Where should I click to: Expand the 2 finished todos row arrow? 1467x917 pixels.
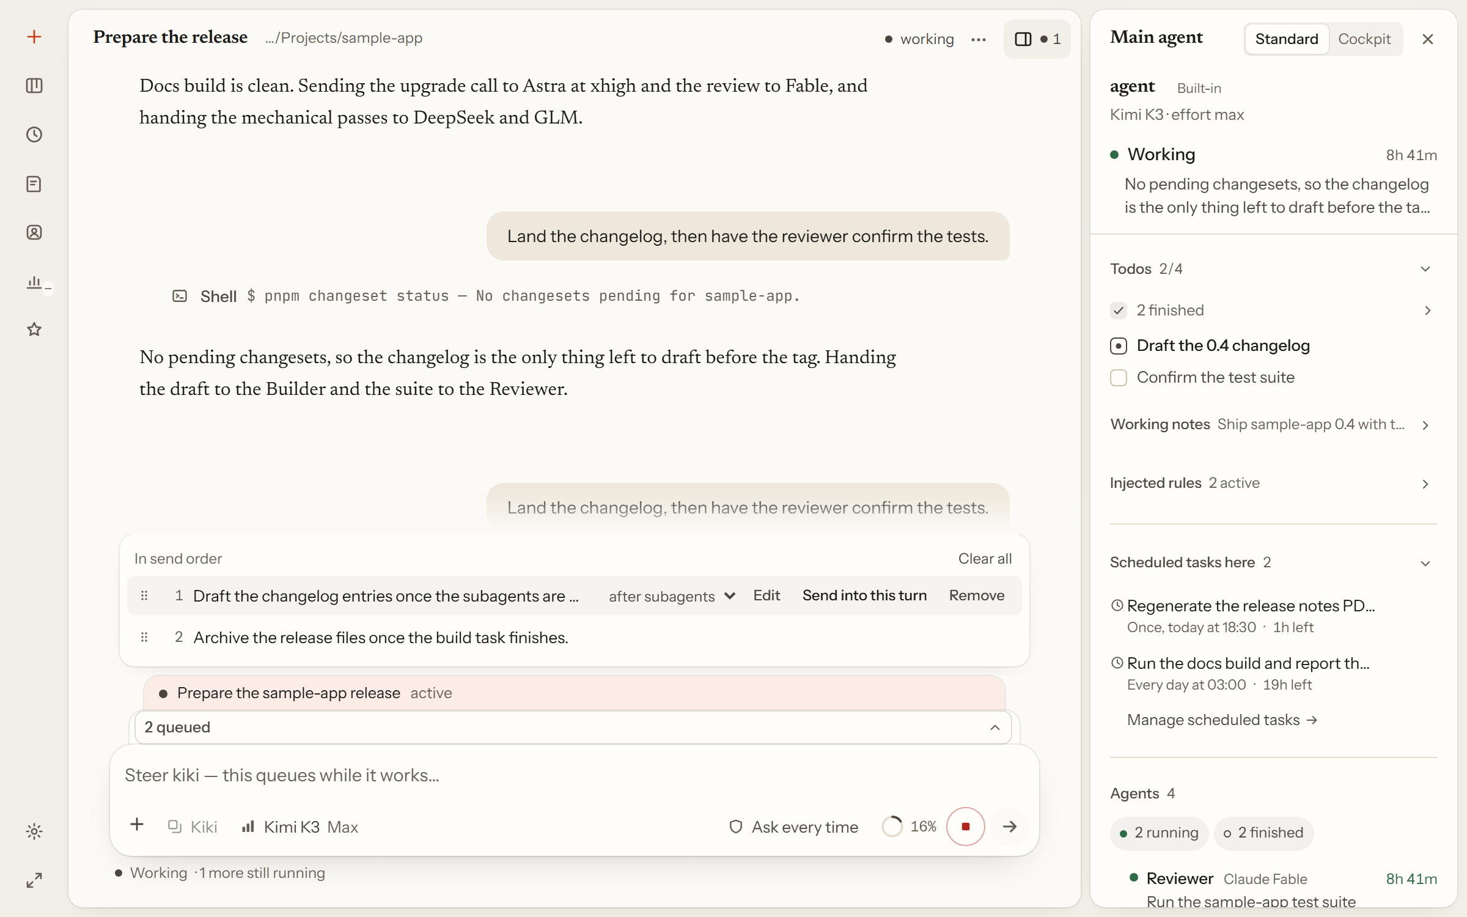(1427, 311)
